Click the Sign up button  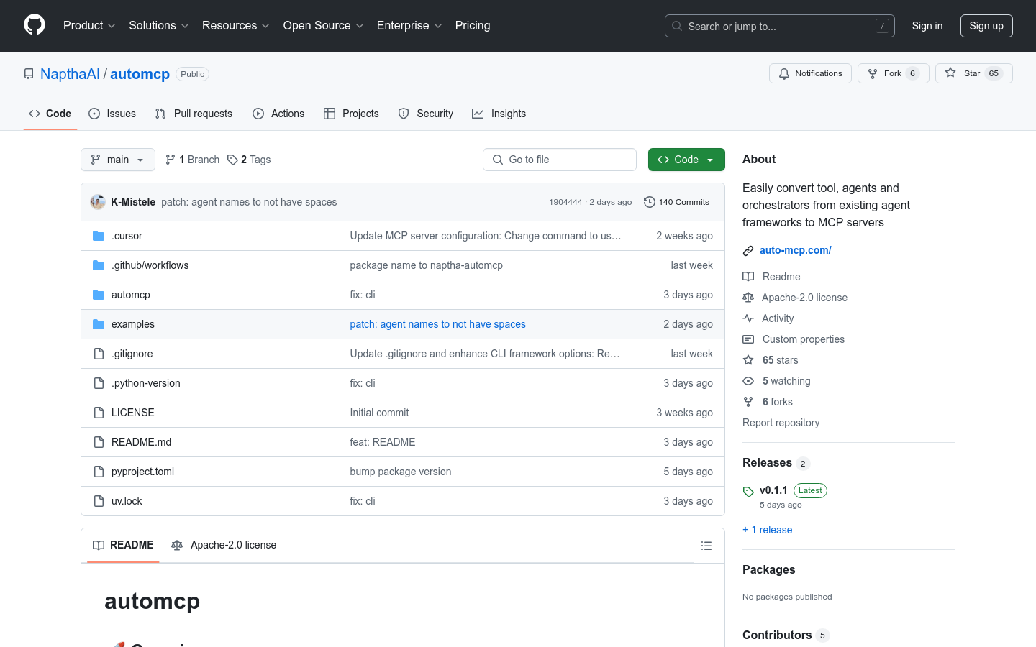point(986,26)
